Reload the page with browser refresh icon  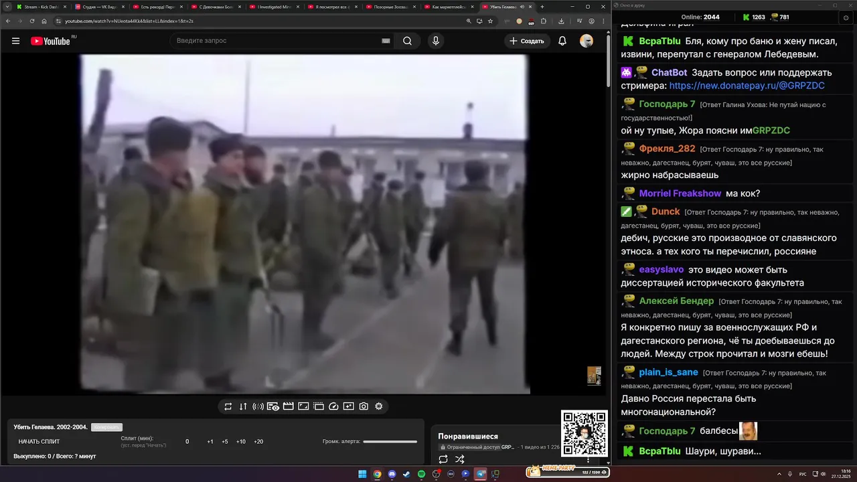coord(32,21)
